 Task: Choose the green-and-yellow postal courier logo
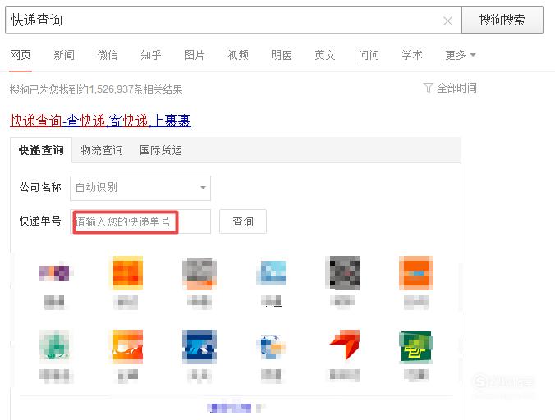[416, 347]
